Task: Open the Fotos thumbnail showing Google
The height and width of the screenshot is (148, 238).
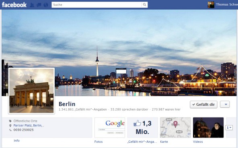Action: [x=110, y=127]
